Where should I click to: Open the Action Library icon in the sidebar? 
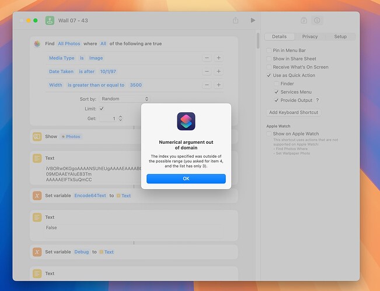point(304,20)
